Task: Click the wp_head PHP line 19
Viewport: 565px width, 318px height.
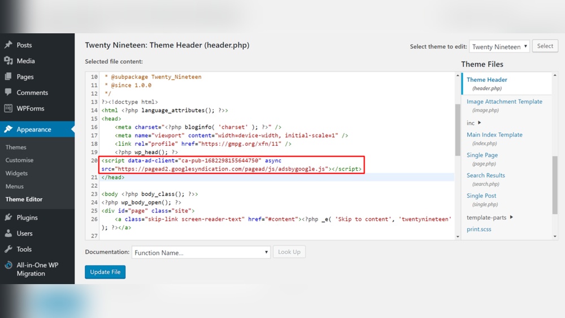Action: coord(146,153)
